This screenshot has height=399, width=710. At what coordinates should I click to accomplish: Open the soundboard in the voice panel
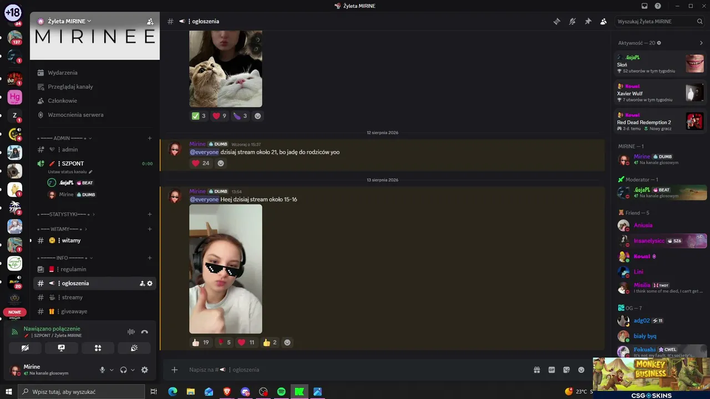134,348
